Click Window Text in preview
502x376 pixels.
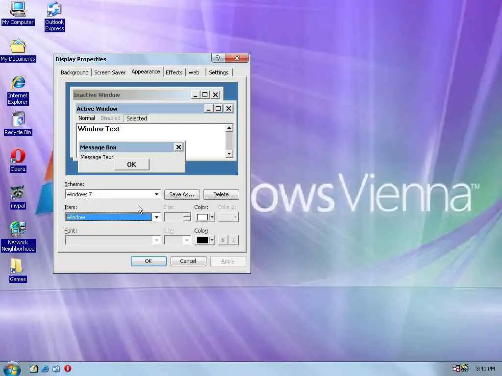coord(99,129)
